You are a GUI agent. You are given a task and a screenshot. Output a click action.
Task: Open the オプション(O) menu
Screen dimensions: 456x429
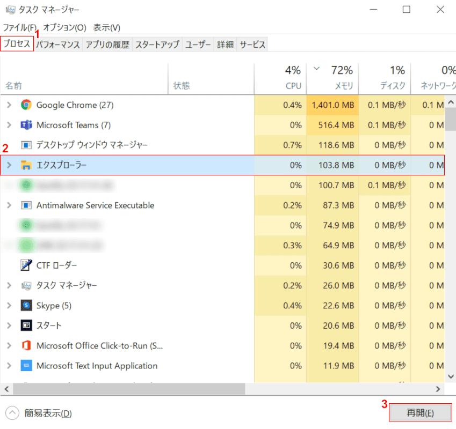(64, 27)
